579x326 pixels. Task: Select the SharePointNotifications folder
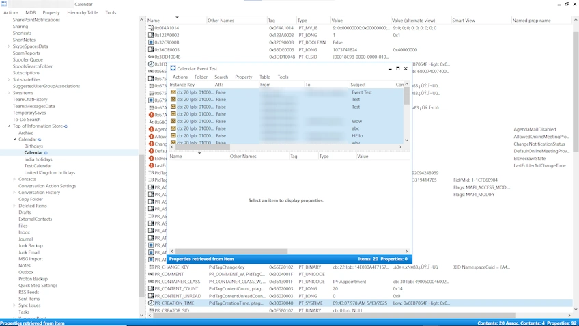[x=36, y=20]
